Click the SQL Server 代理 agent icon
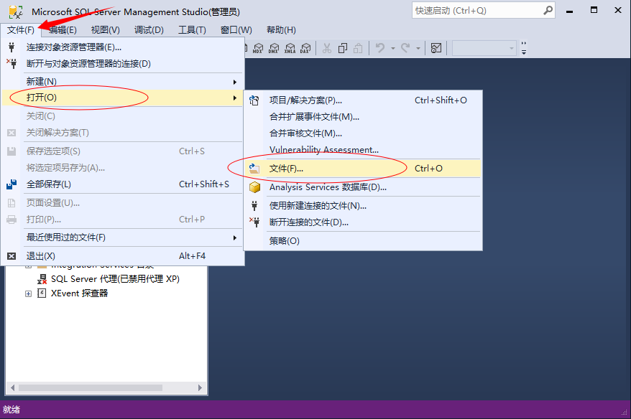This screenshot has width=631, height=419. [42, 279]
